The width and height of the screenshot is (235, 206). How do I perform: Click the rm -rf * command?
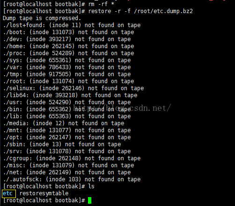click(101, 4)
